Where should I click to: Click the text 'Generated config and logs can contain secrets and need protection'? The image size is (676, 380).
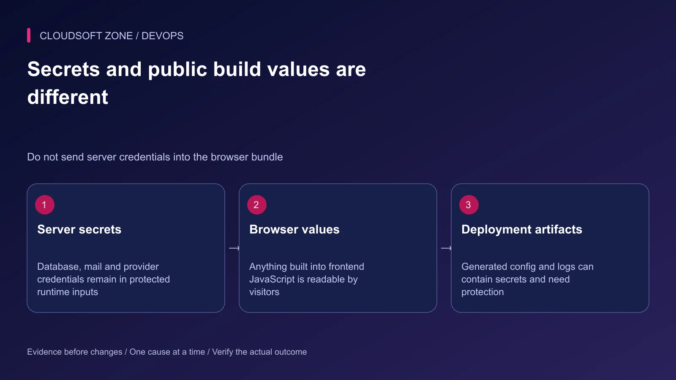(527, 279)
